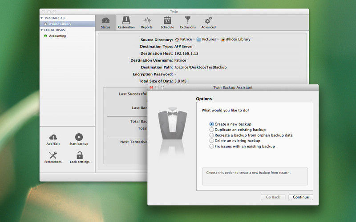
Task: Click the Start backup play icon
Action: pyautogui.click(x=79, y=137)
